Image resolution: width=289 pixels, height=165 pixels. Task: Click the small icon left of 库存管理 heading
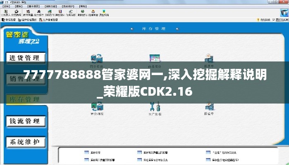tap(132, 29)
